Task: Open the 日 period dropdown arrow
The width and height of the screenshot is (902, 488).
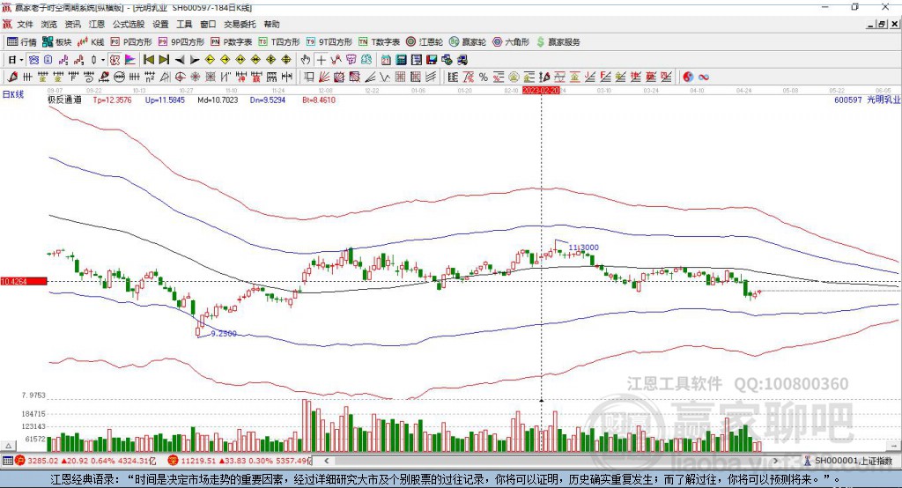Action: tap(21, 60)
